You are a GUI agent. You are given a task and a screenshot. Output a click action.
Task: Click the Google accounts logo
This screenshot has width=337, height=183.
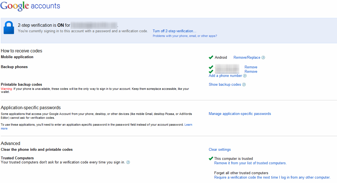point(30,6)
